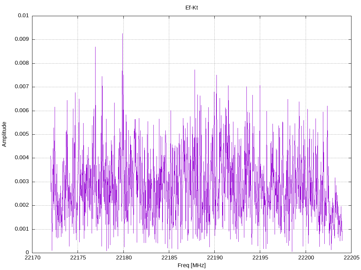Image resolution: width=361 pixels, height=270 pixels.
Task: Click the y-axis tick value 0.01
Action: (x=24, y=15)
